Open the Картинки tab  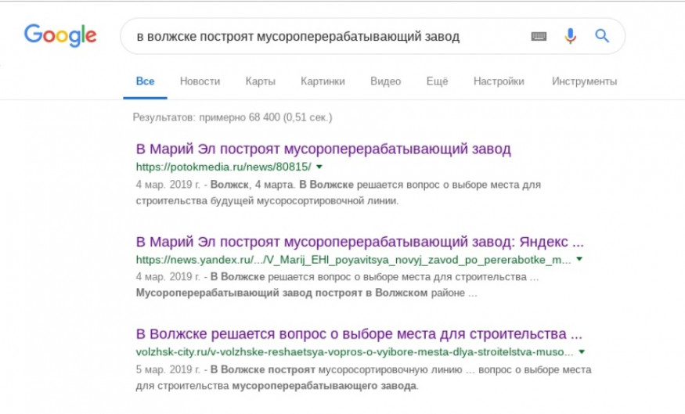323,81
